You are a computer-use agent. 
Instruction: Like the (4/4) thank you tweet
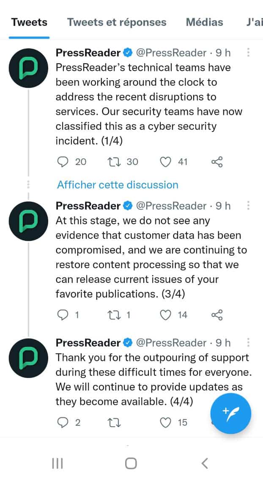pos(167,422)
